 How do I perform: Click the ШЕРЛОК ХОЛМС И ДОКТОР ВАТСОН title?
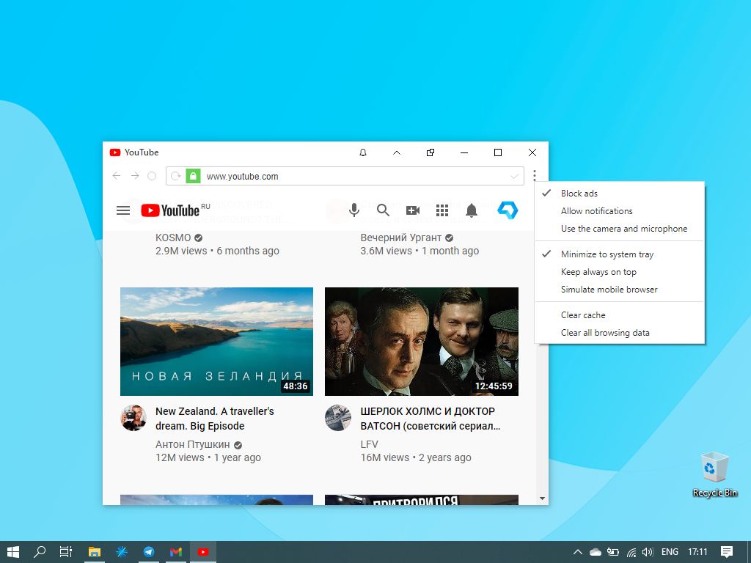430,419
